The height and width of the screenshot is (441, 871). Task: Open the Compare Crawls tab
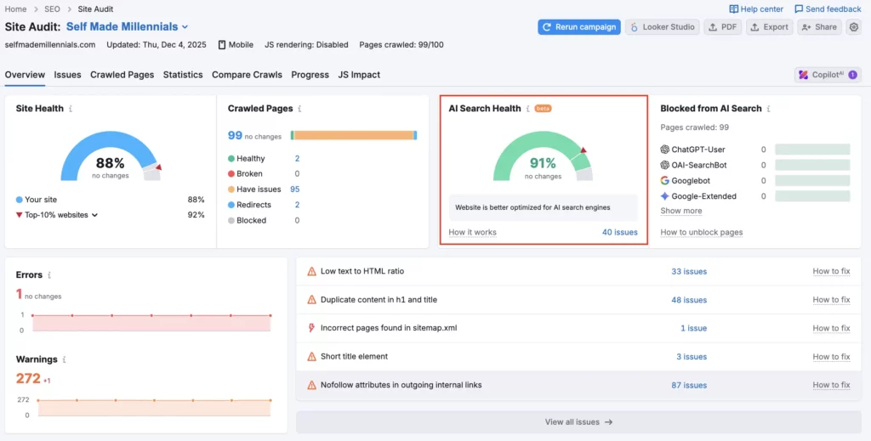click(248, 75)
